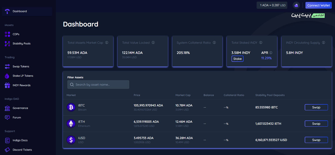Click the INDY Rewards gift icon

[x=8, y=85]
